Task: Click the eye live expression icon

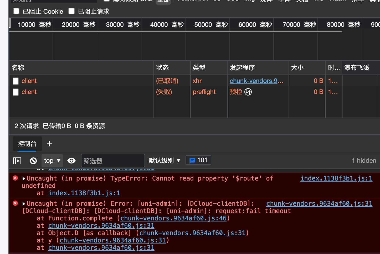Action: [x=71, y=161]
